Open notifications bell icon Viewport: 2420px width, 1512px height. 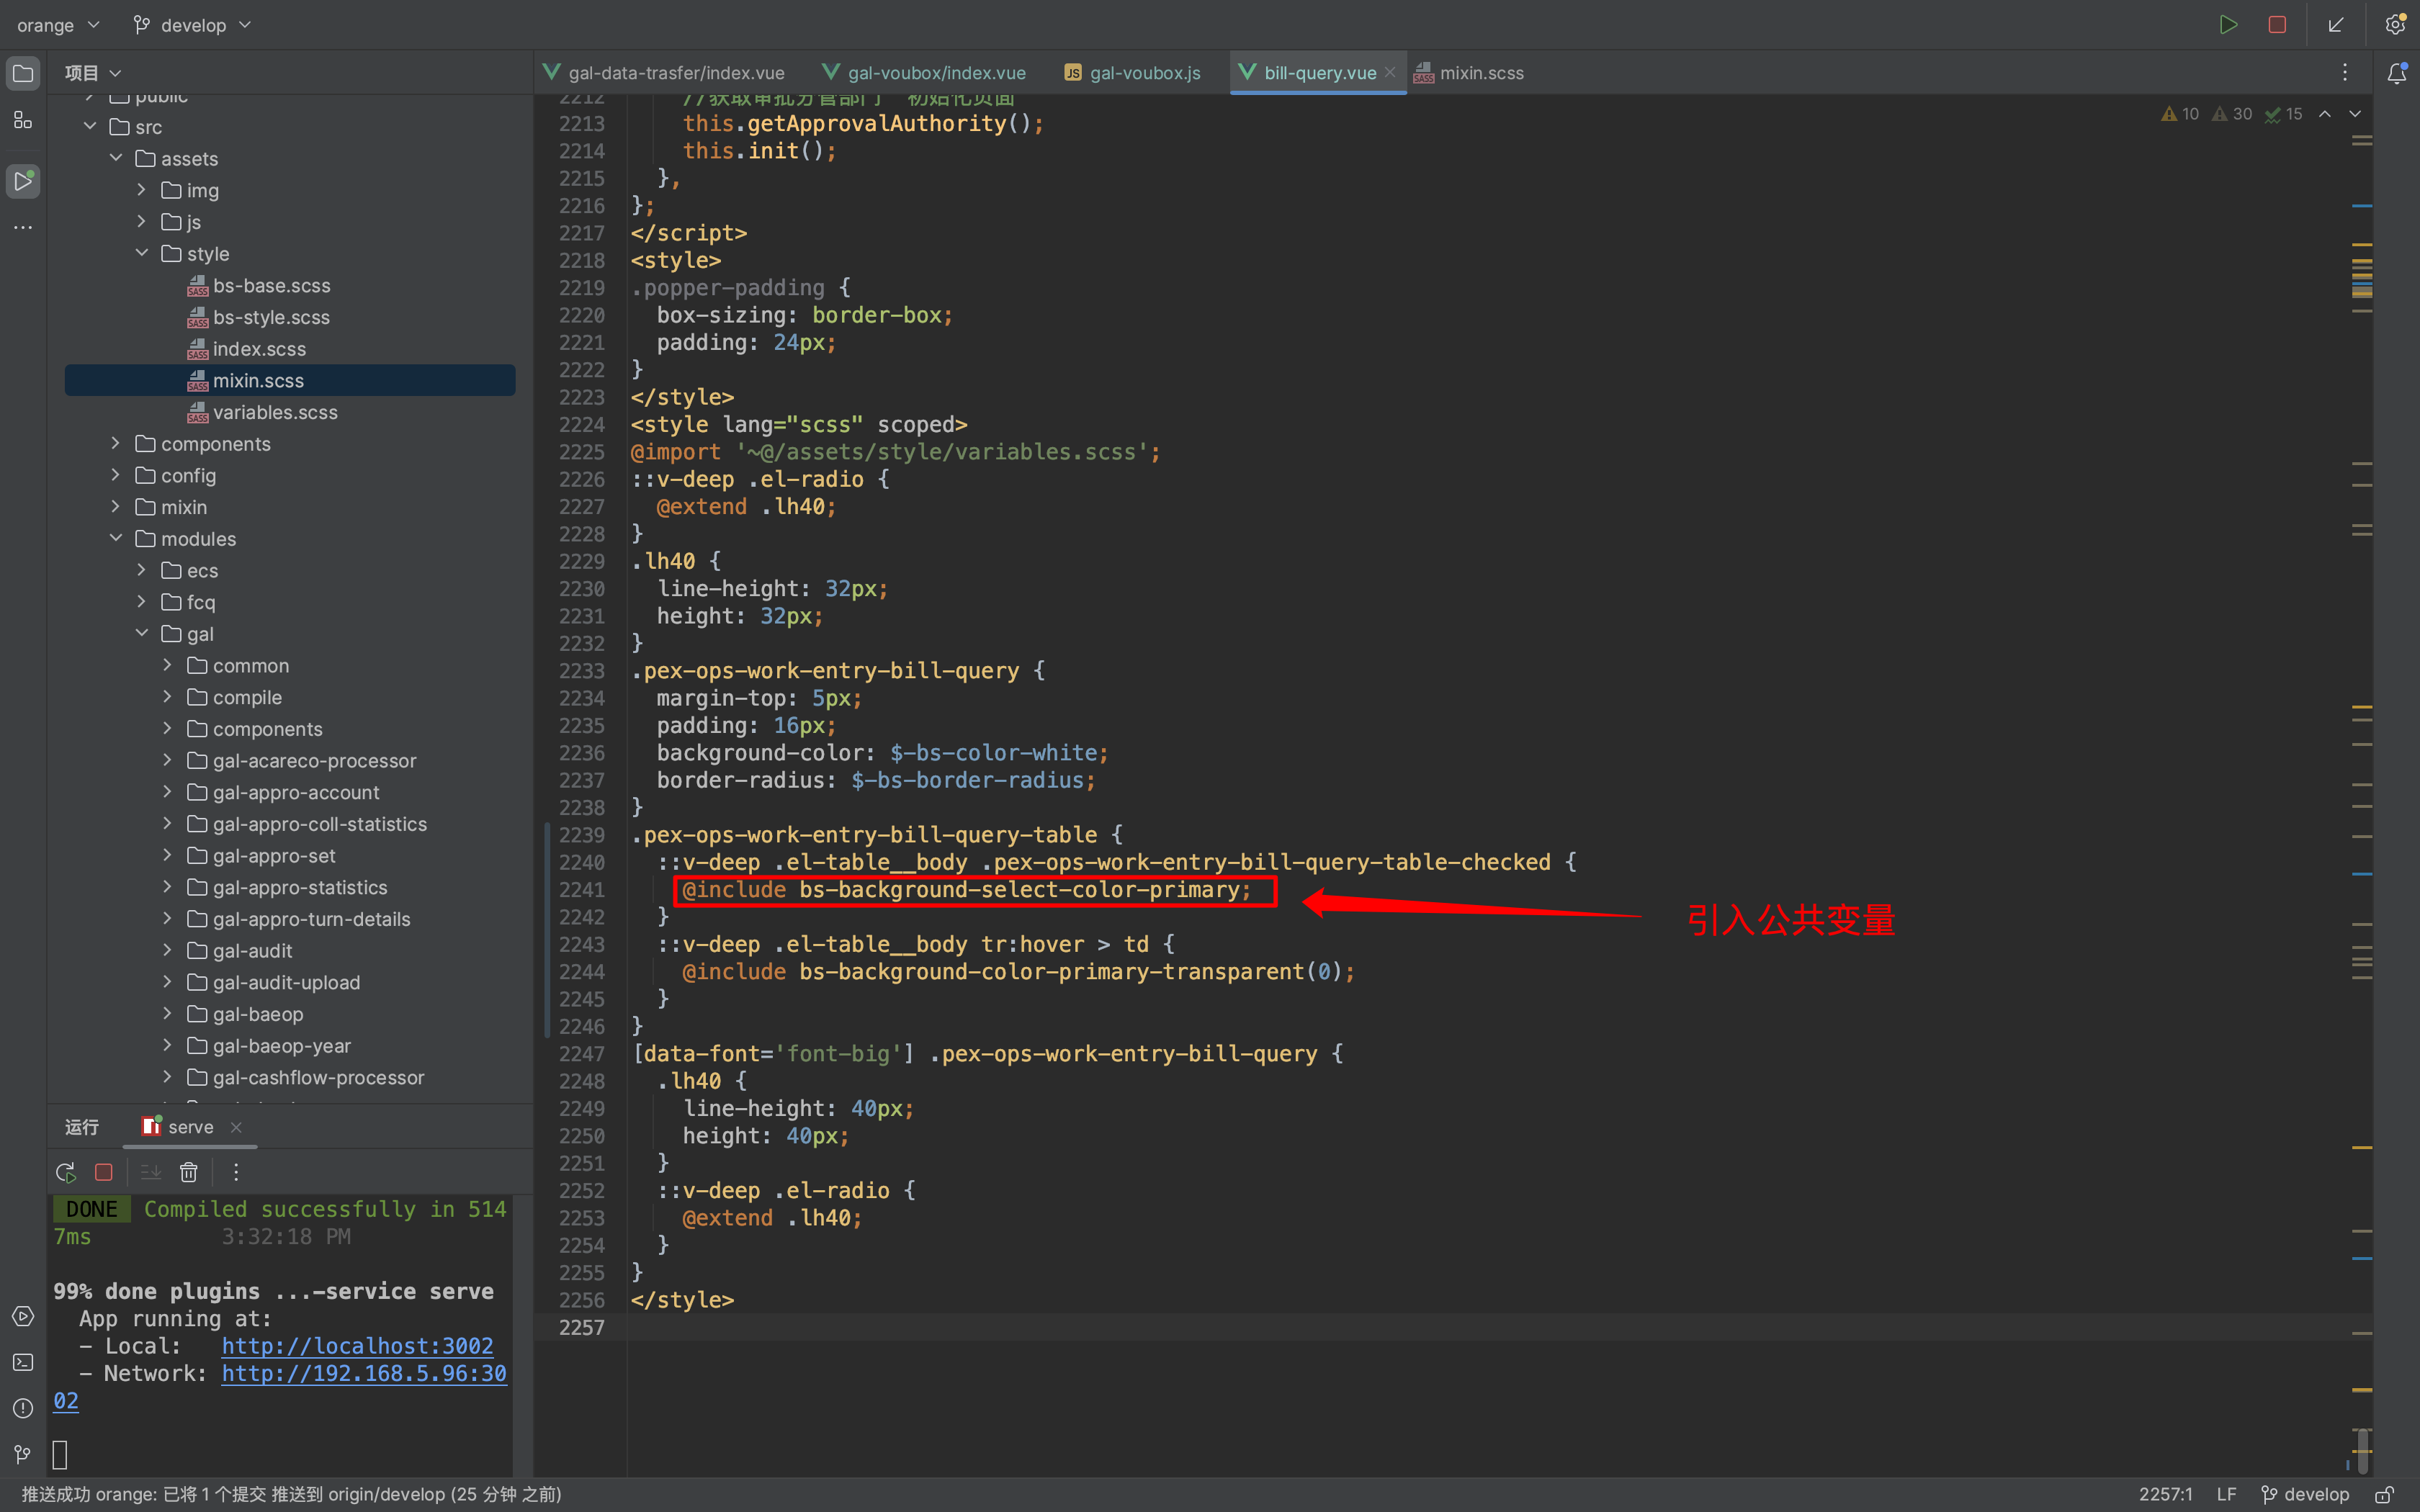click(2396, 73)
